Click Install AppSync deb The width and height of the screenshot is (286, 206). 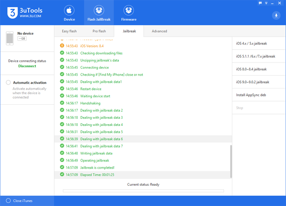tap(259, 95)
